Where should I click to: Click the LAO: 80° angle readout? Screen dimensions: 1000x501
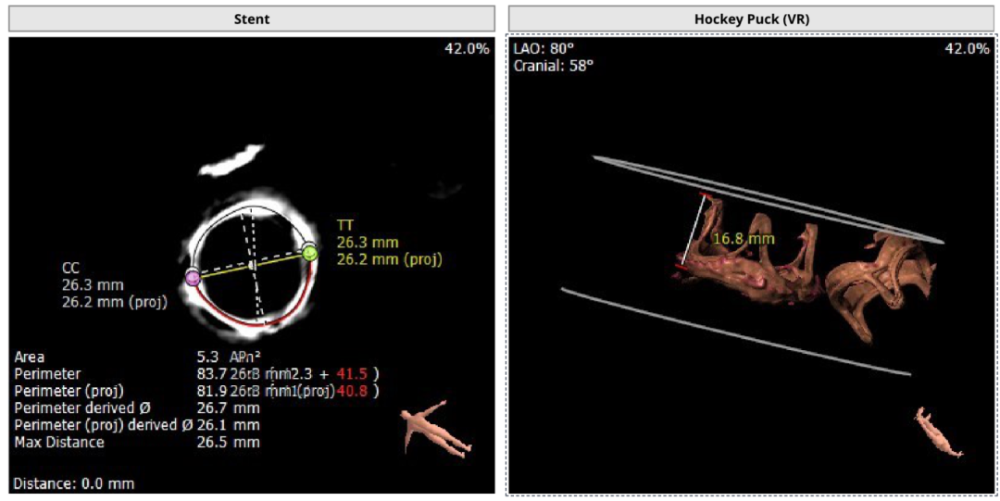(543, 48)
